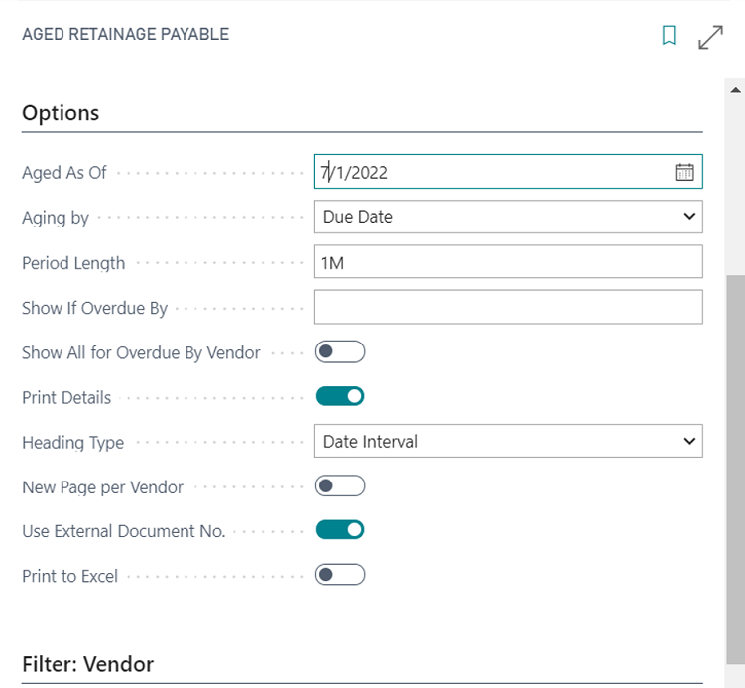This screenshot has height=688, width=745.
Task: Expand the dialog with diagonal arrows icon
Action: click(710, 37)
